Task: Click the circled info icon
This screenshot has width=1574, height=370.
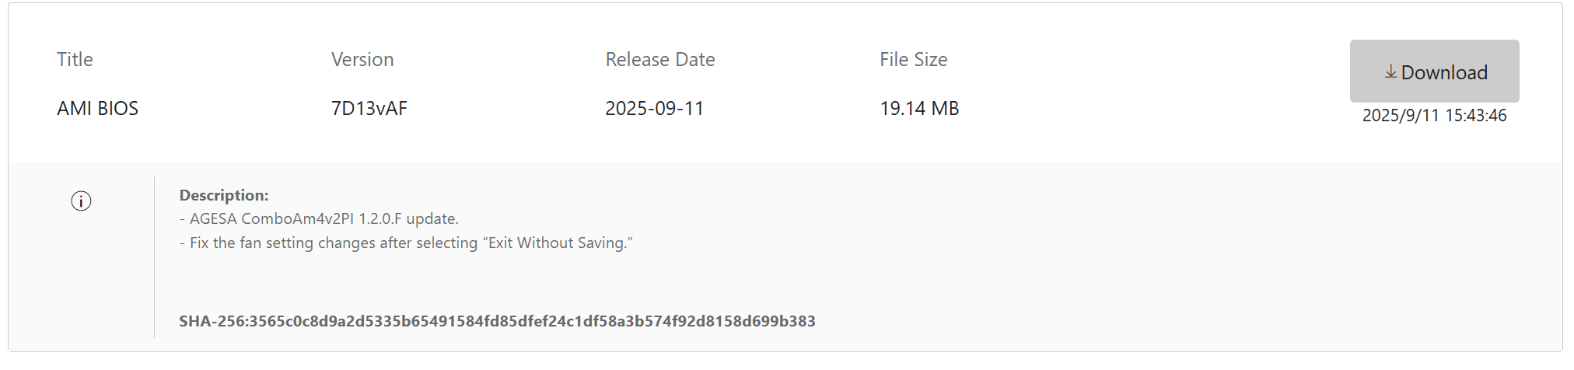Action: click(x=81, y=201)
